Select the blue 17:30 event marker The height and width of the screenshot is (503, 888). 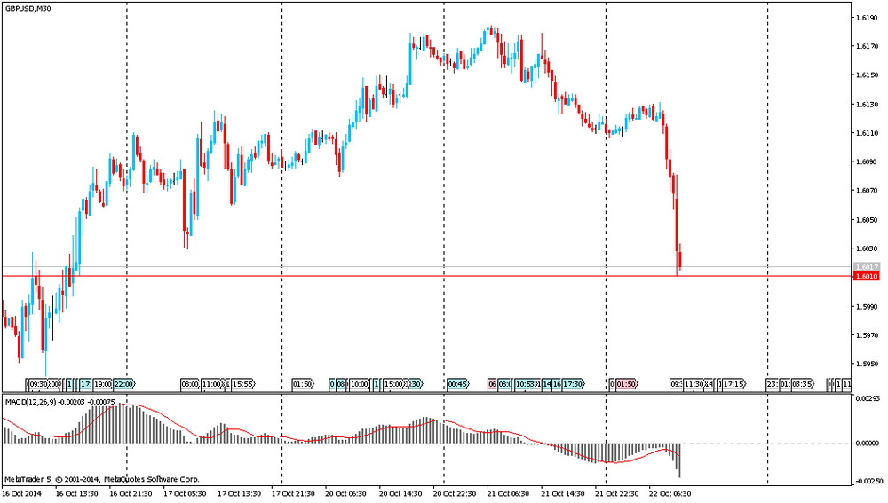pyautogui.click(x=574, y=384)
